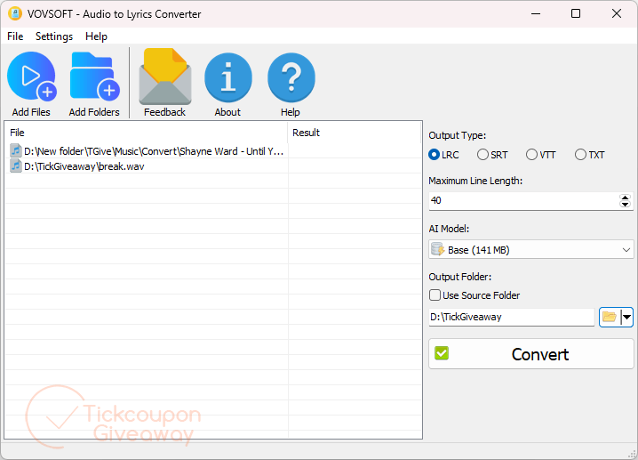Select SRT output type
The width and height of the screenshot is (638, 460).
point(492,155)
